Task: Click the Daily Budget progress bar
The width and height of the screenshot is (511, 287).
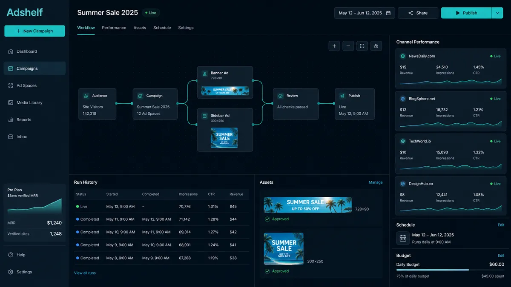Action: pos(450,270)
